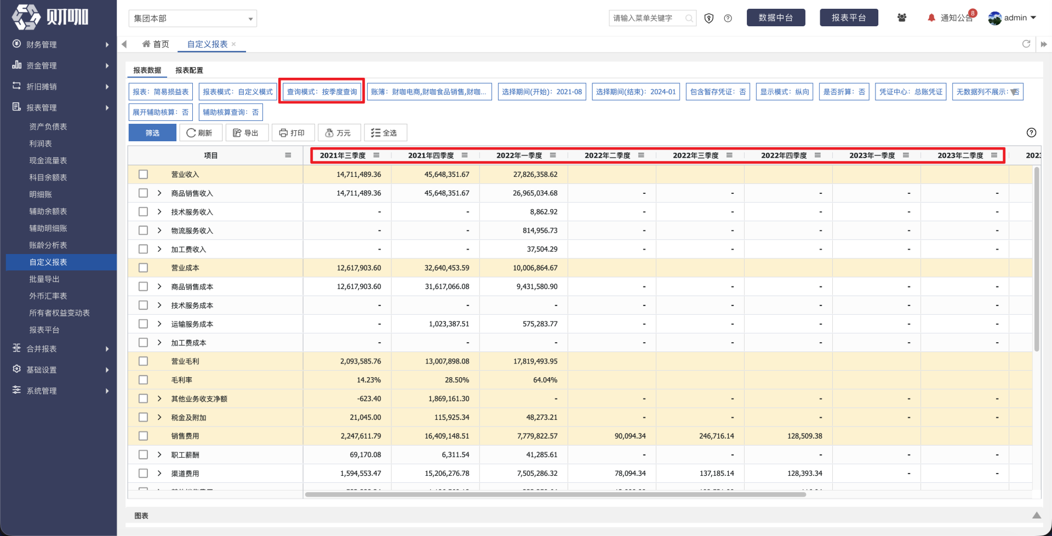This screenshot has width=1052, height=536.
Task: Expand 财务管理 sidebar menu
Action: pyautogui.click(x=59, y=44)
